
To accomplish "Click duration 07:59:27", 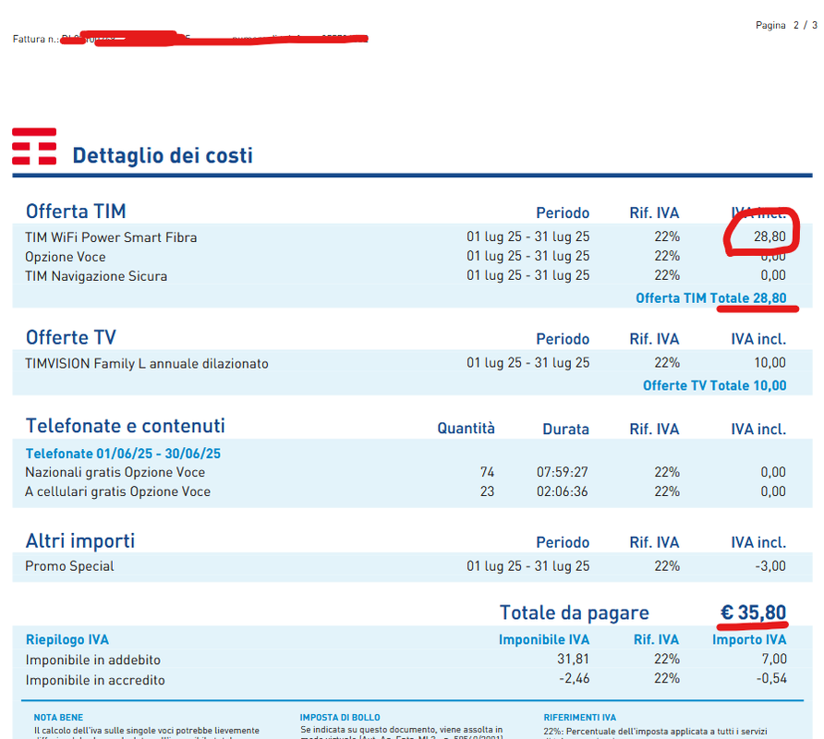I will 563,472.
